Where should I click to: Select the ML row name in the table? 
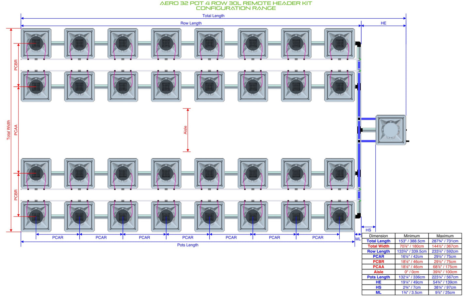379,293
